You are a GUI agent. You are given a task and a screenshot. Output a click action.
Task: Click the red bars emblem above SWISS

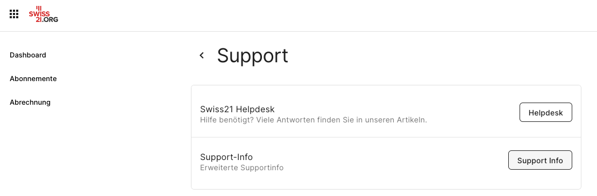coord(38,8)
